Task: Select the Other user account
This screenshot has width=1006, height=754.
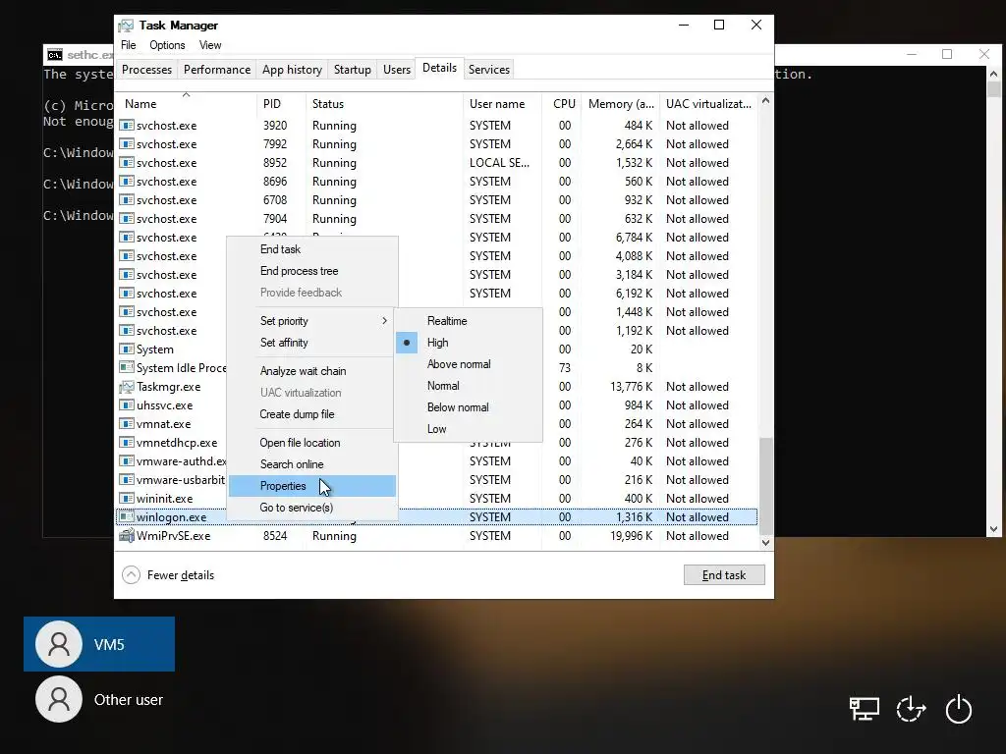Action: pyautogui.click(x=99, y=699)
